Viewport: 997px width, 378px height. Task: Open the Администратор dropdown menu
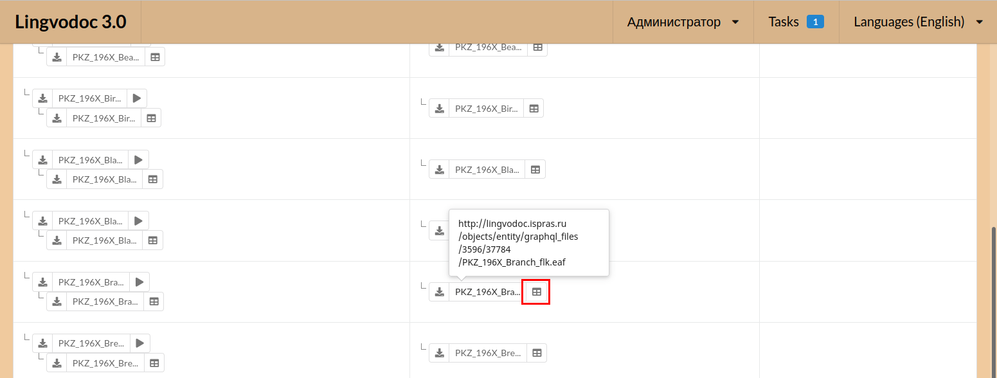point(673,21)
